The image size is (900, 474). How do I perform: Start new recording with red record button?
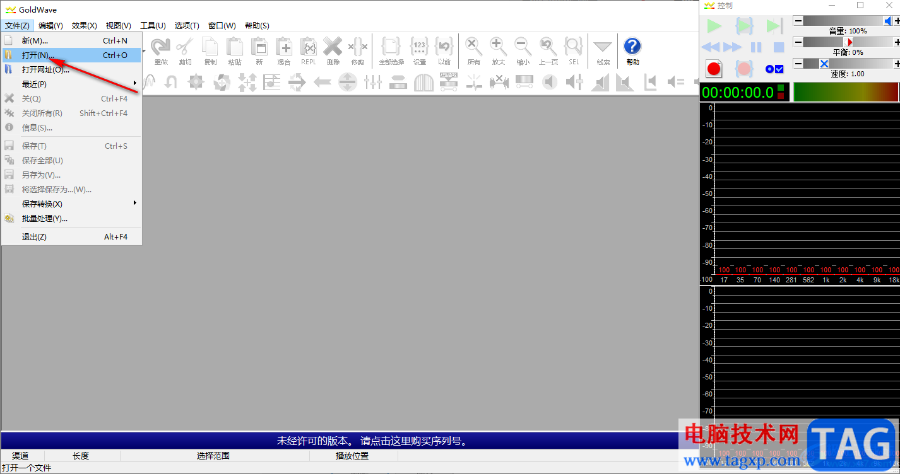[x=714, y=68]
